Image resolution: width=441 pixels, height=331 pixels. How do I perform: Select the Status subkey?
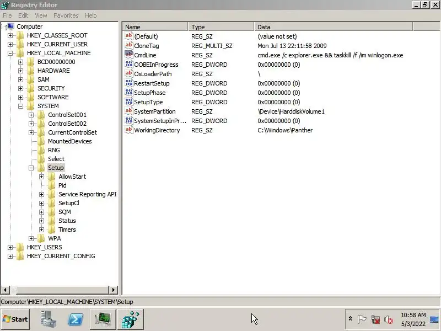(67, 221)
